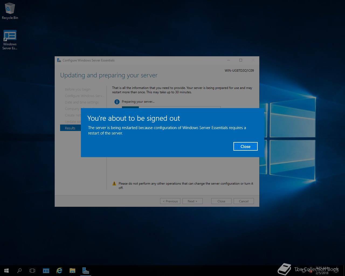Maximize the Configure Windows Server Essentials window

click(241, 60)
